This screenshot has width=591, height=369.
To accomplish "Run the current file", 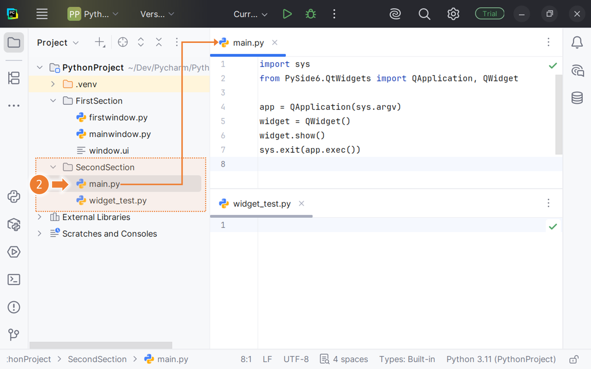I will point(287,14).
